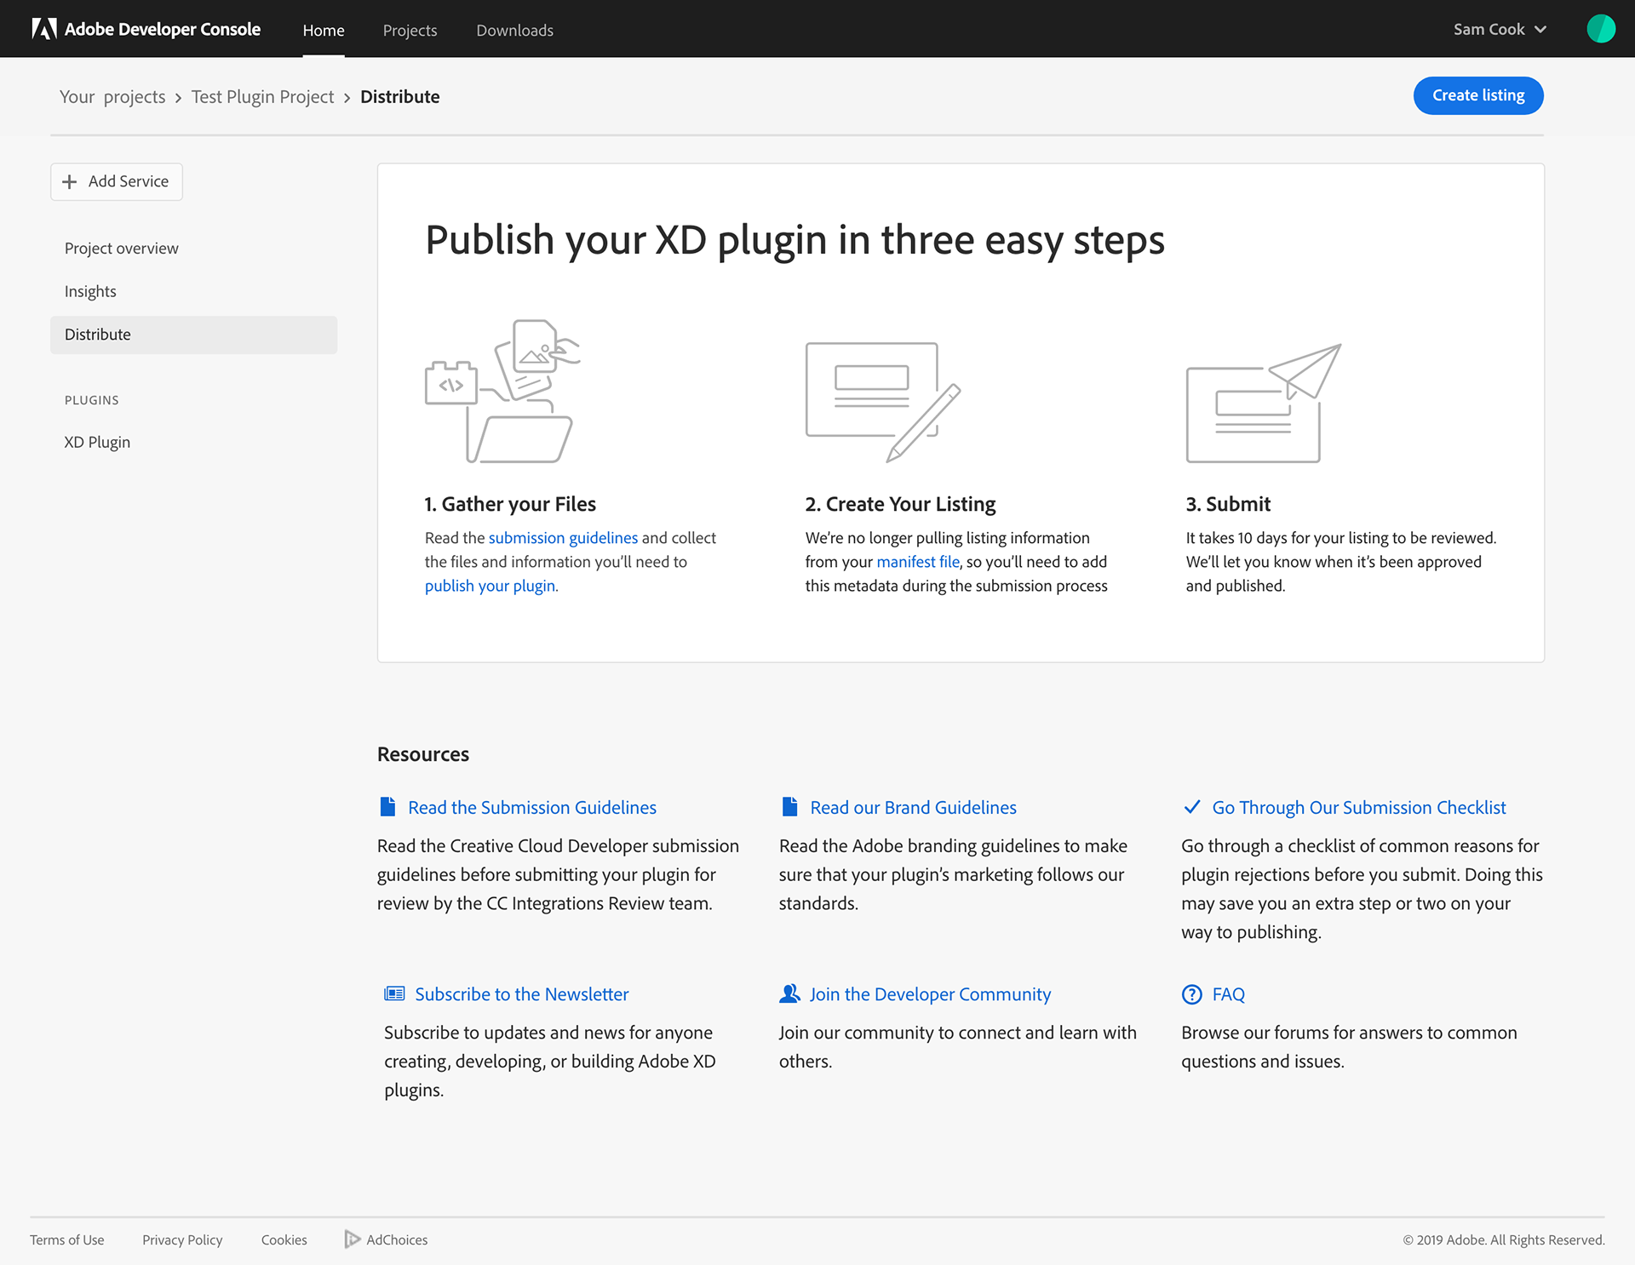Click the 'Publish your XD plugin' headline
Viewport: 1635px width, 1265px height.
[x=795, y=240]
